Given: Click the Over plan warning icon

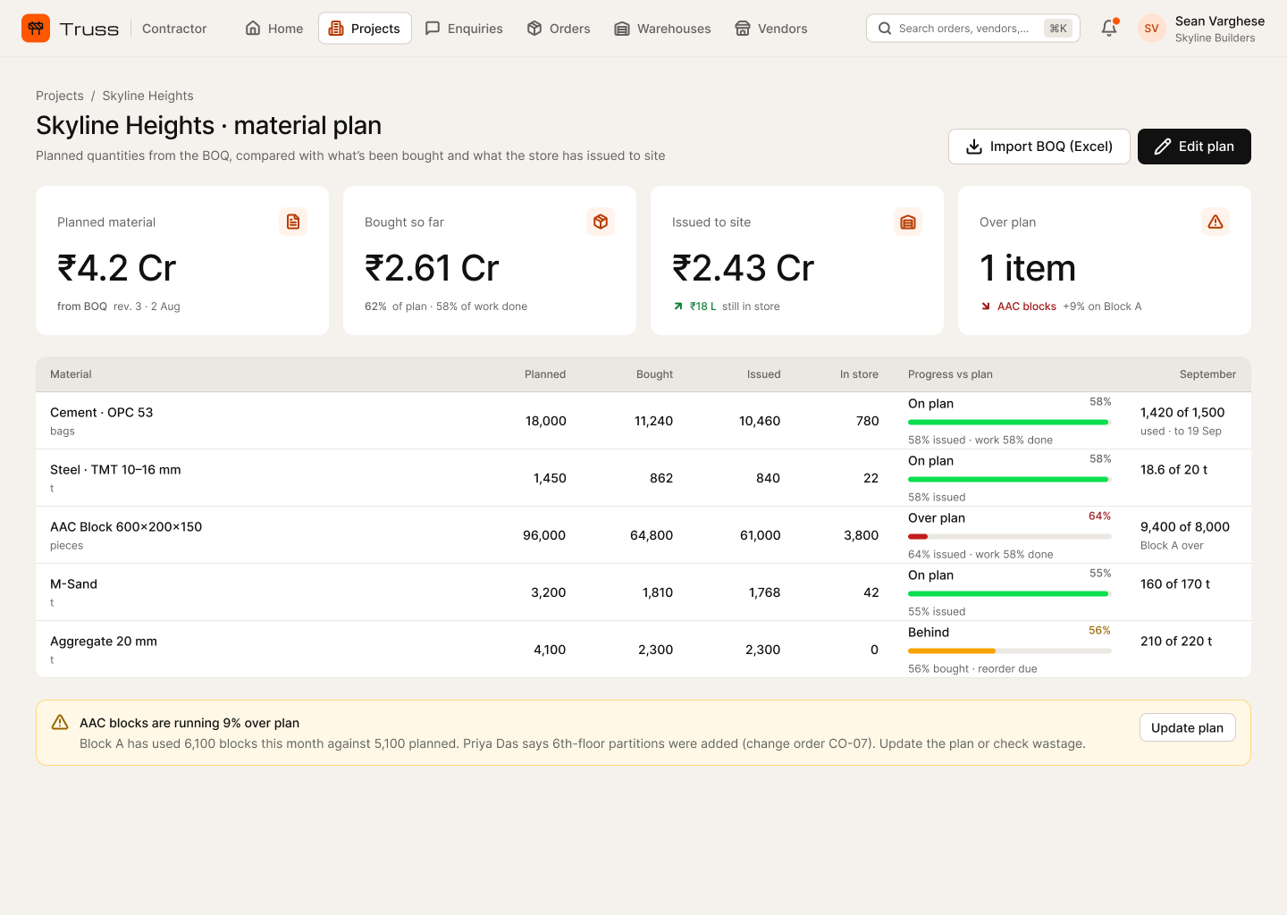Looking at the screenshot, I should 1215,222.
